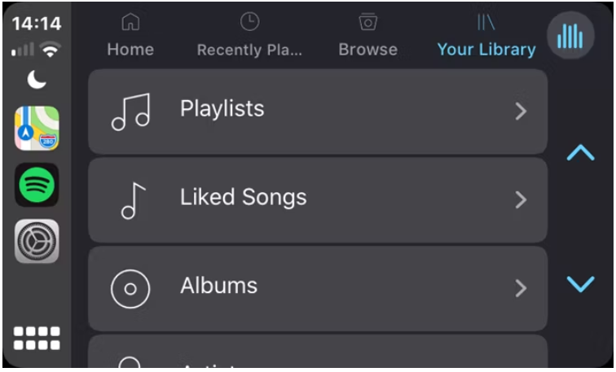Open the Now Playing equalizer icon
Viewport: 616px width, 372px height.
tap(570, 36)
